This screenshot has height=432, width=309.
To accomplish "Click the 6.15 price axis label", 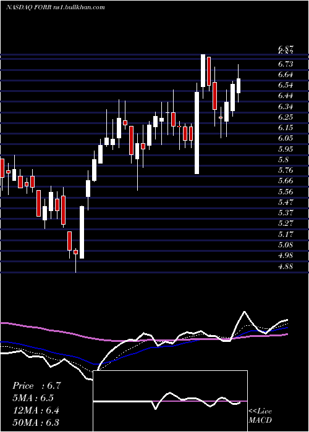I will (286, 128).
